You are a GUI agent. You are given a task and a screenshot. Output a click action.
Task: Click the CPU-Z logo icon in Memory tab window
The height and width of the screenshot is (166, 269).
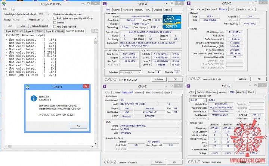tap(189, 3)
